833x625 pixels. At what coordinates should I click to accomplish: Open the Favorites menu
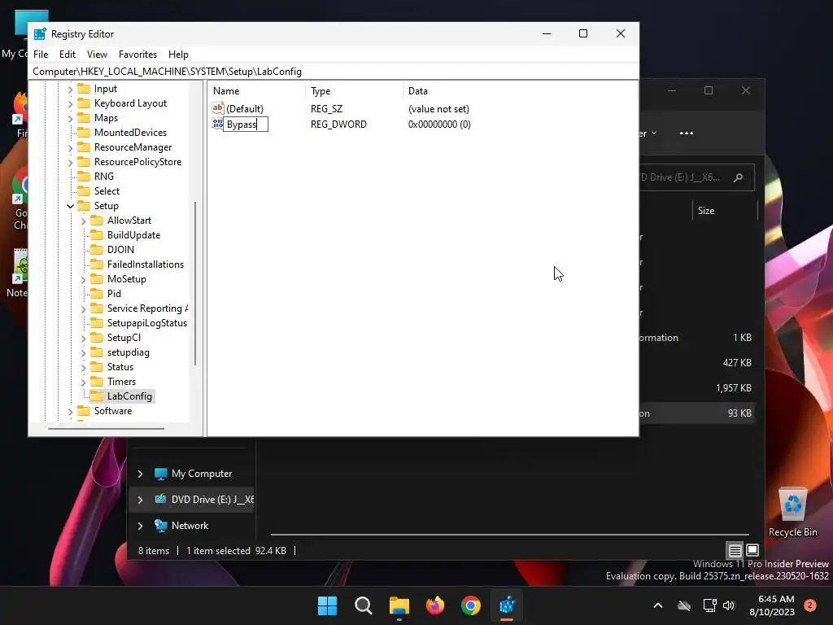tap(137, 55)
